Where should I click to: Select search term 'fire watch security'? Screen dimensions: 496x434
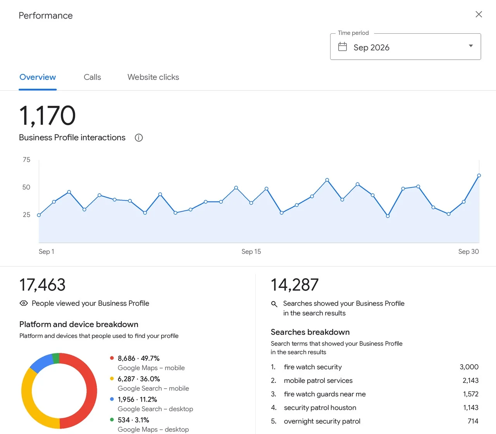click(313, 367)
